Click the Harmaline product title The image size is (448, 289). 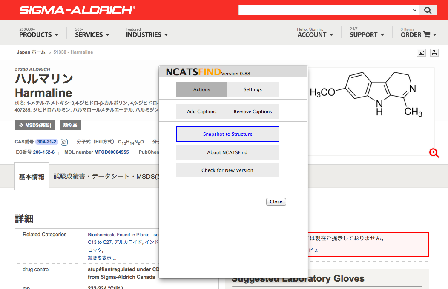[43, 93]
